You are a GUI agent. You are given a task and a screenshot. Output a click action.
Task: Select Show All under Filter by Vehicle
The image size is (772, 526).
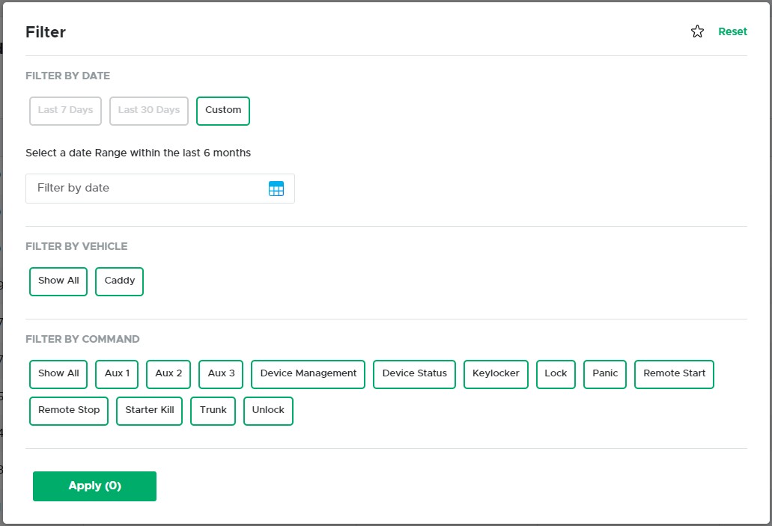click(58, 281)
